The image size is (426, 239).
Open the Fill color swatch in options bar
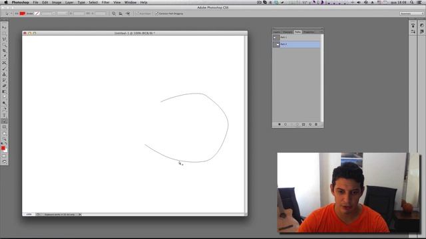pyautogui.click(x=22, y=13)
